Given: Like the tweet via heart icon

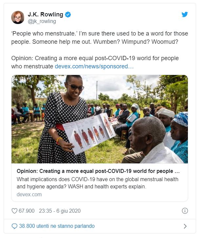Looking at the screenshot, I should 14,211.
